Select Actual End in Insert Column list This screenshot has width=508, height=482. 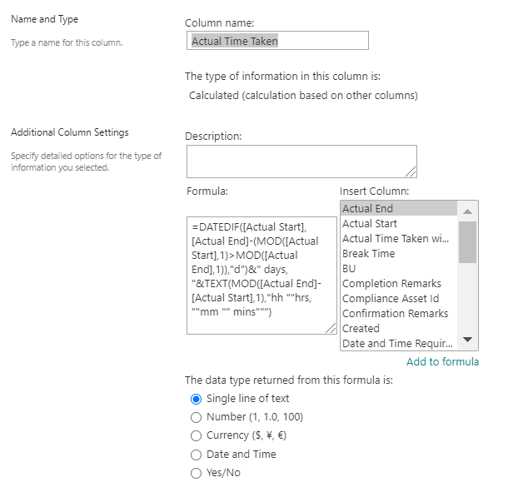(399, 208)
